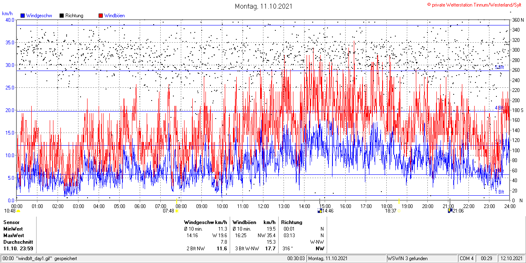Click the max gust time 16:25

pos(241,236)
